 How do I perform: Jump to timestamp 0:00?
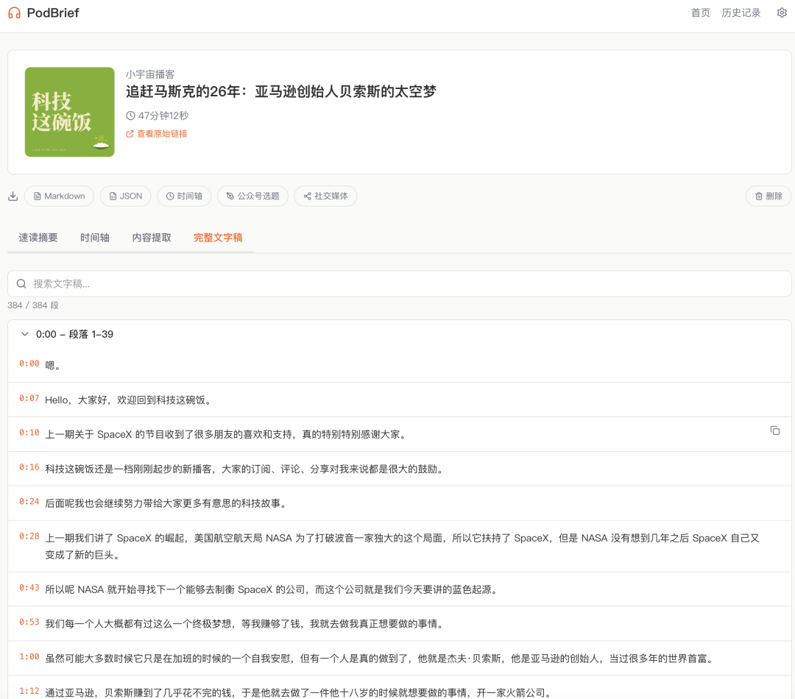coord(29,363)
